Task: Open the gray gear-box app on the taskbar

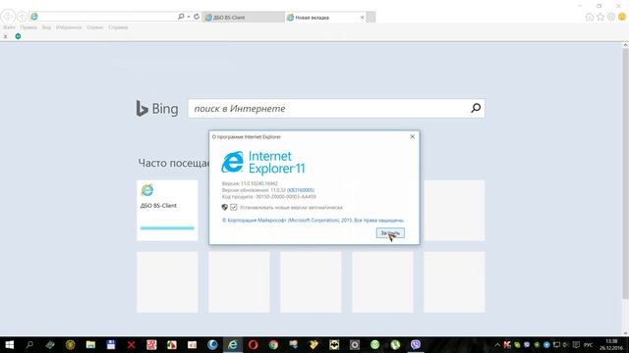Action: point(355,344)
